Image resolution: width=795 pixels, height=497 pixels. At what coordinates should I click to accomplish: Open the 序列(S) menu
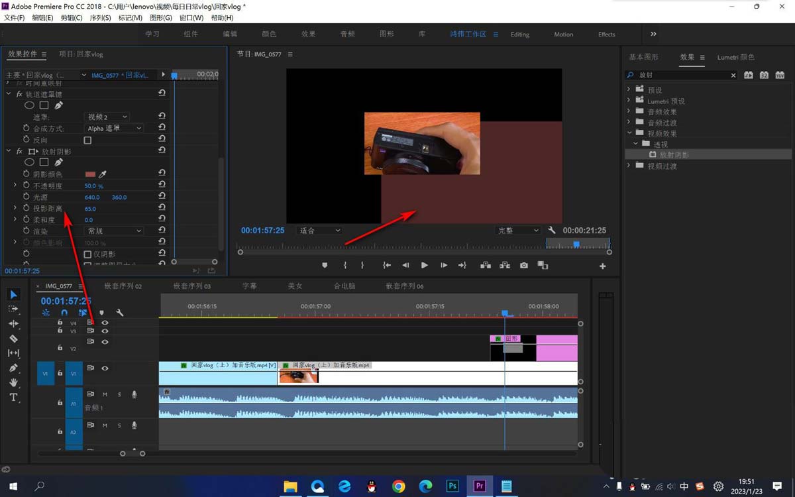click(99, 18)
